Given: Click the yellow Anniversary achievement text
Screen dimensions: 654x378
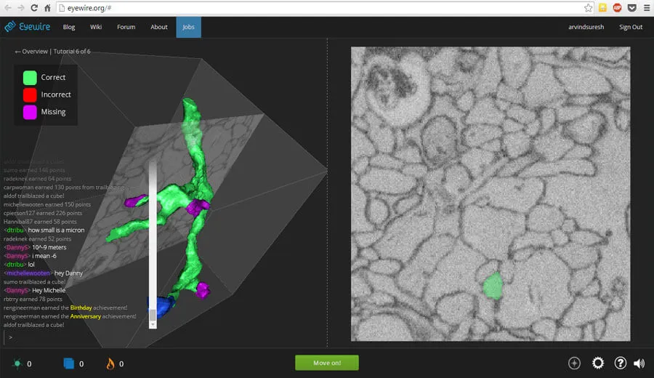Looking at the screenshot, I should point(86,316).
